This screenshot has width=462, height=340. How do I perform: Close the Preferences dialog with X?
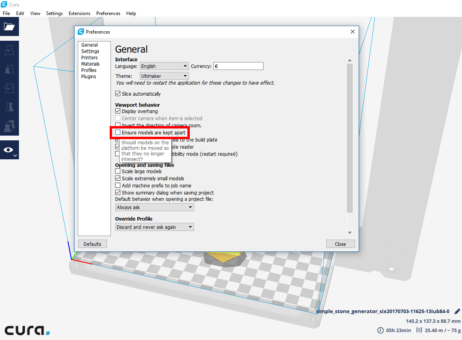(x=353, y=32)
